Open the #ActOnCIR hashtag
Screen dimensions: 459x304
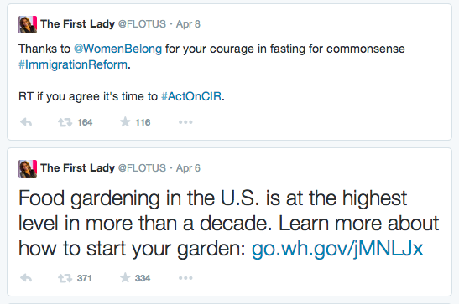(191, 96)
